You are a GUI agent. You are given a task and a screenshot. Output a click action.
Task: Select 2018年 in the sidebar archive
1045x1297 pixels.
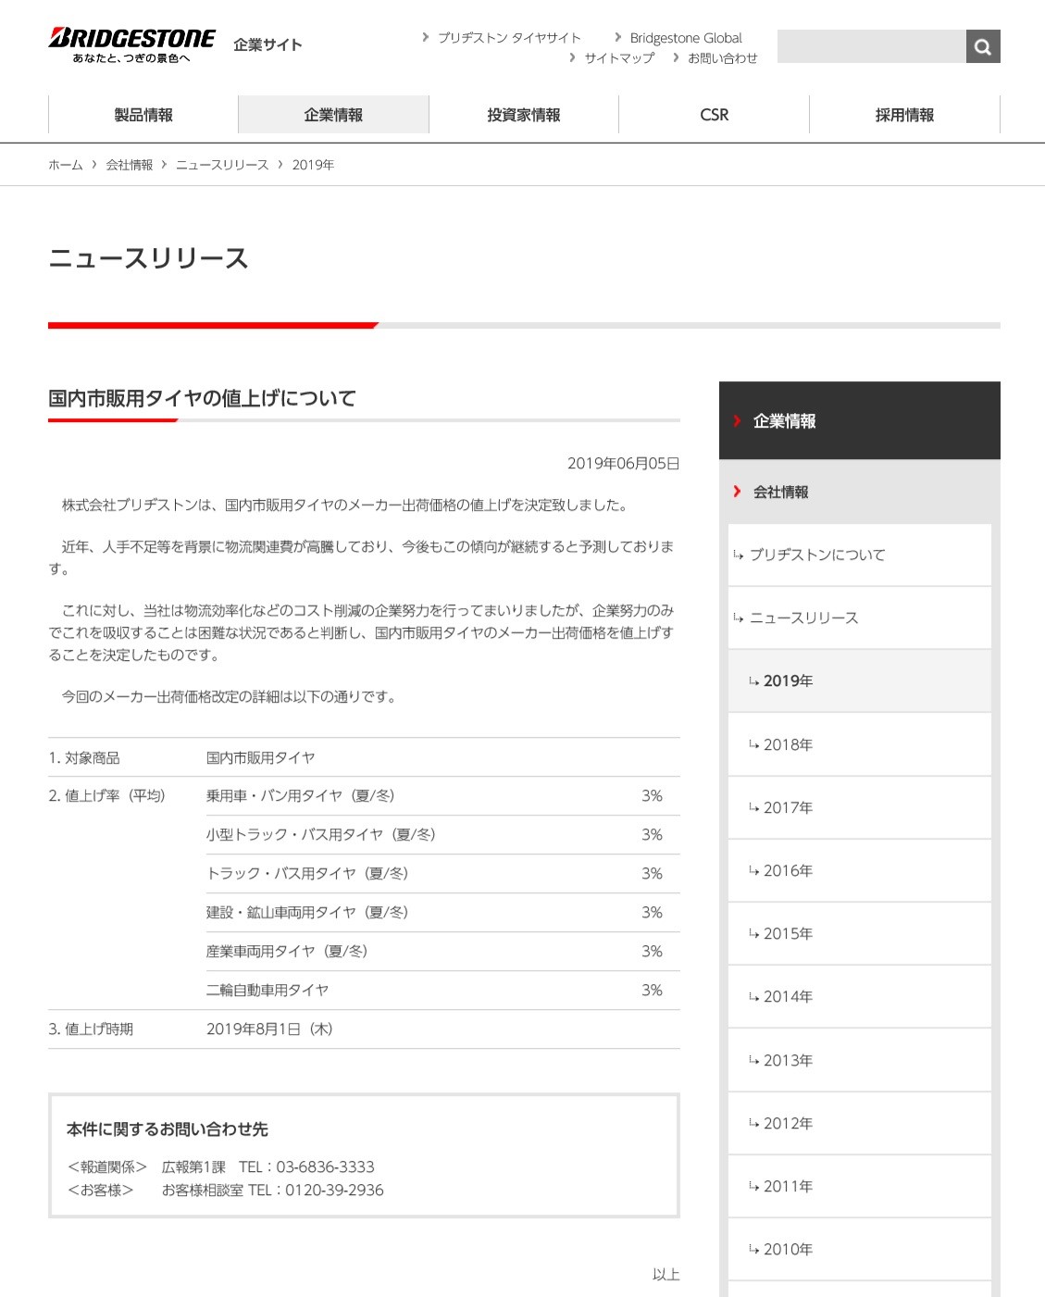click(788, 745)
